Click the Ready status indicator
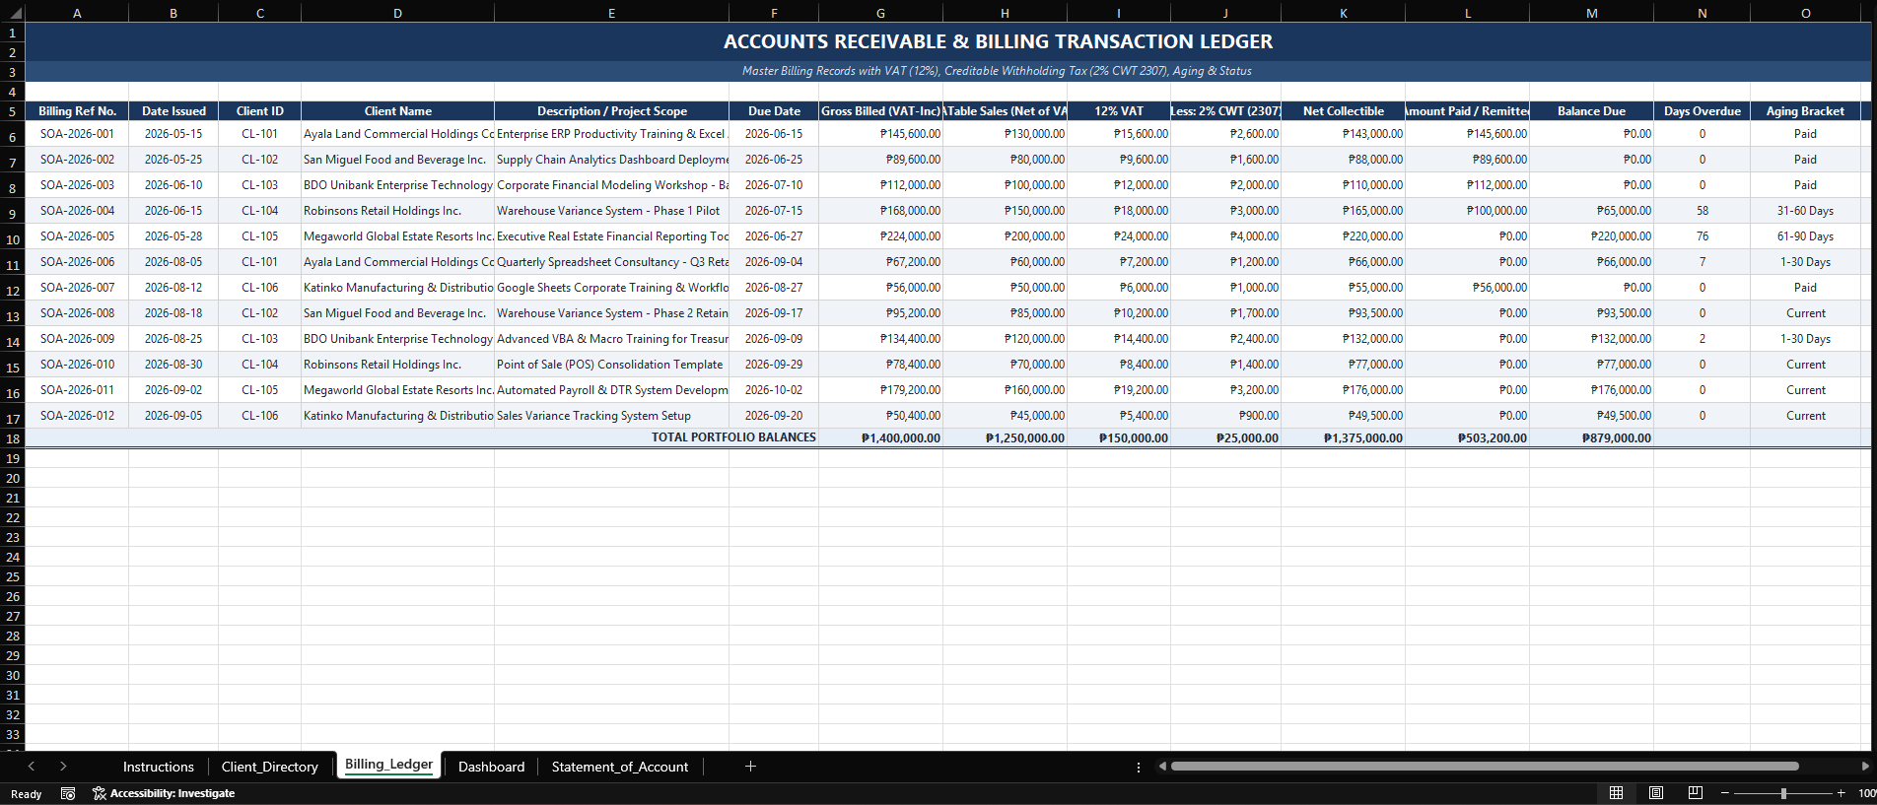The image size is (1877, 805). click(x=27, y=794)
